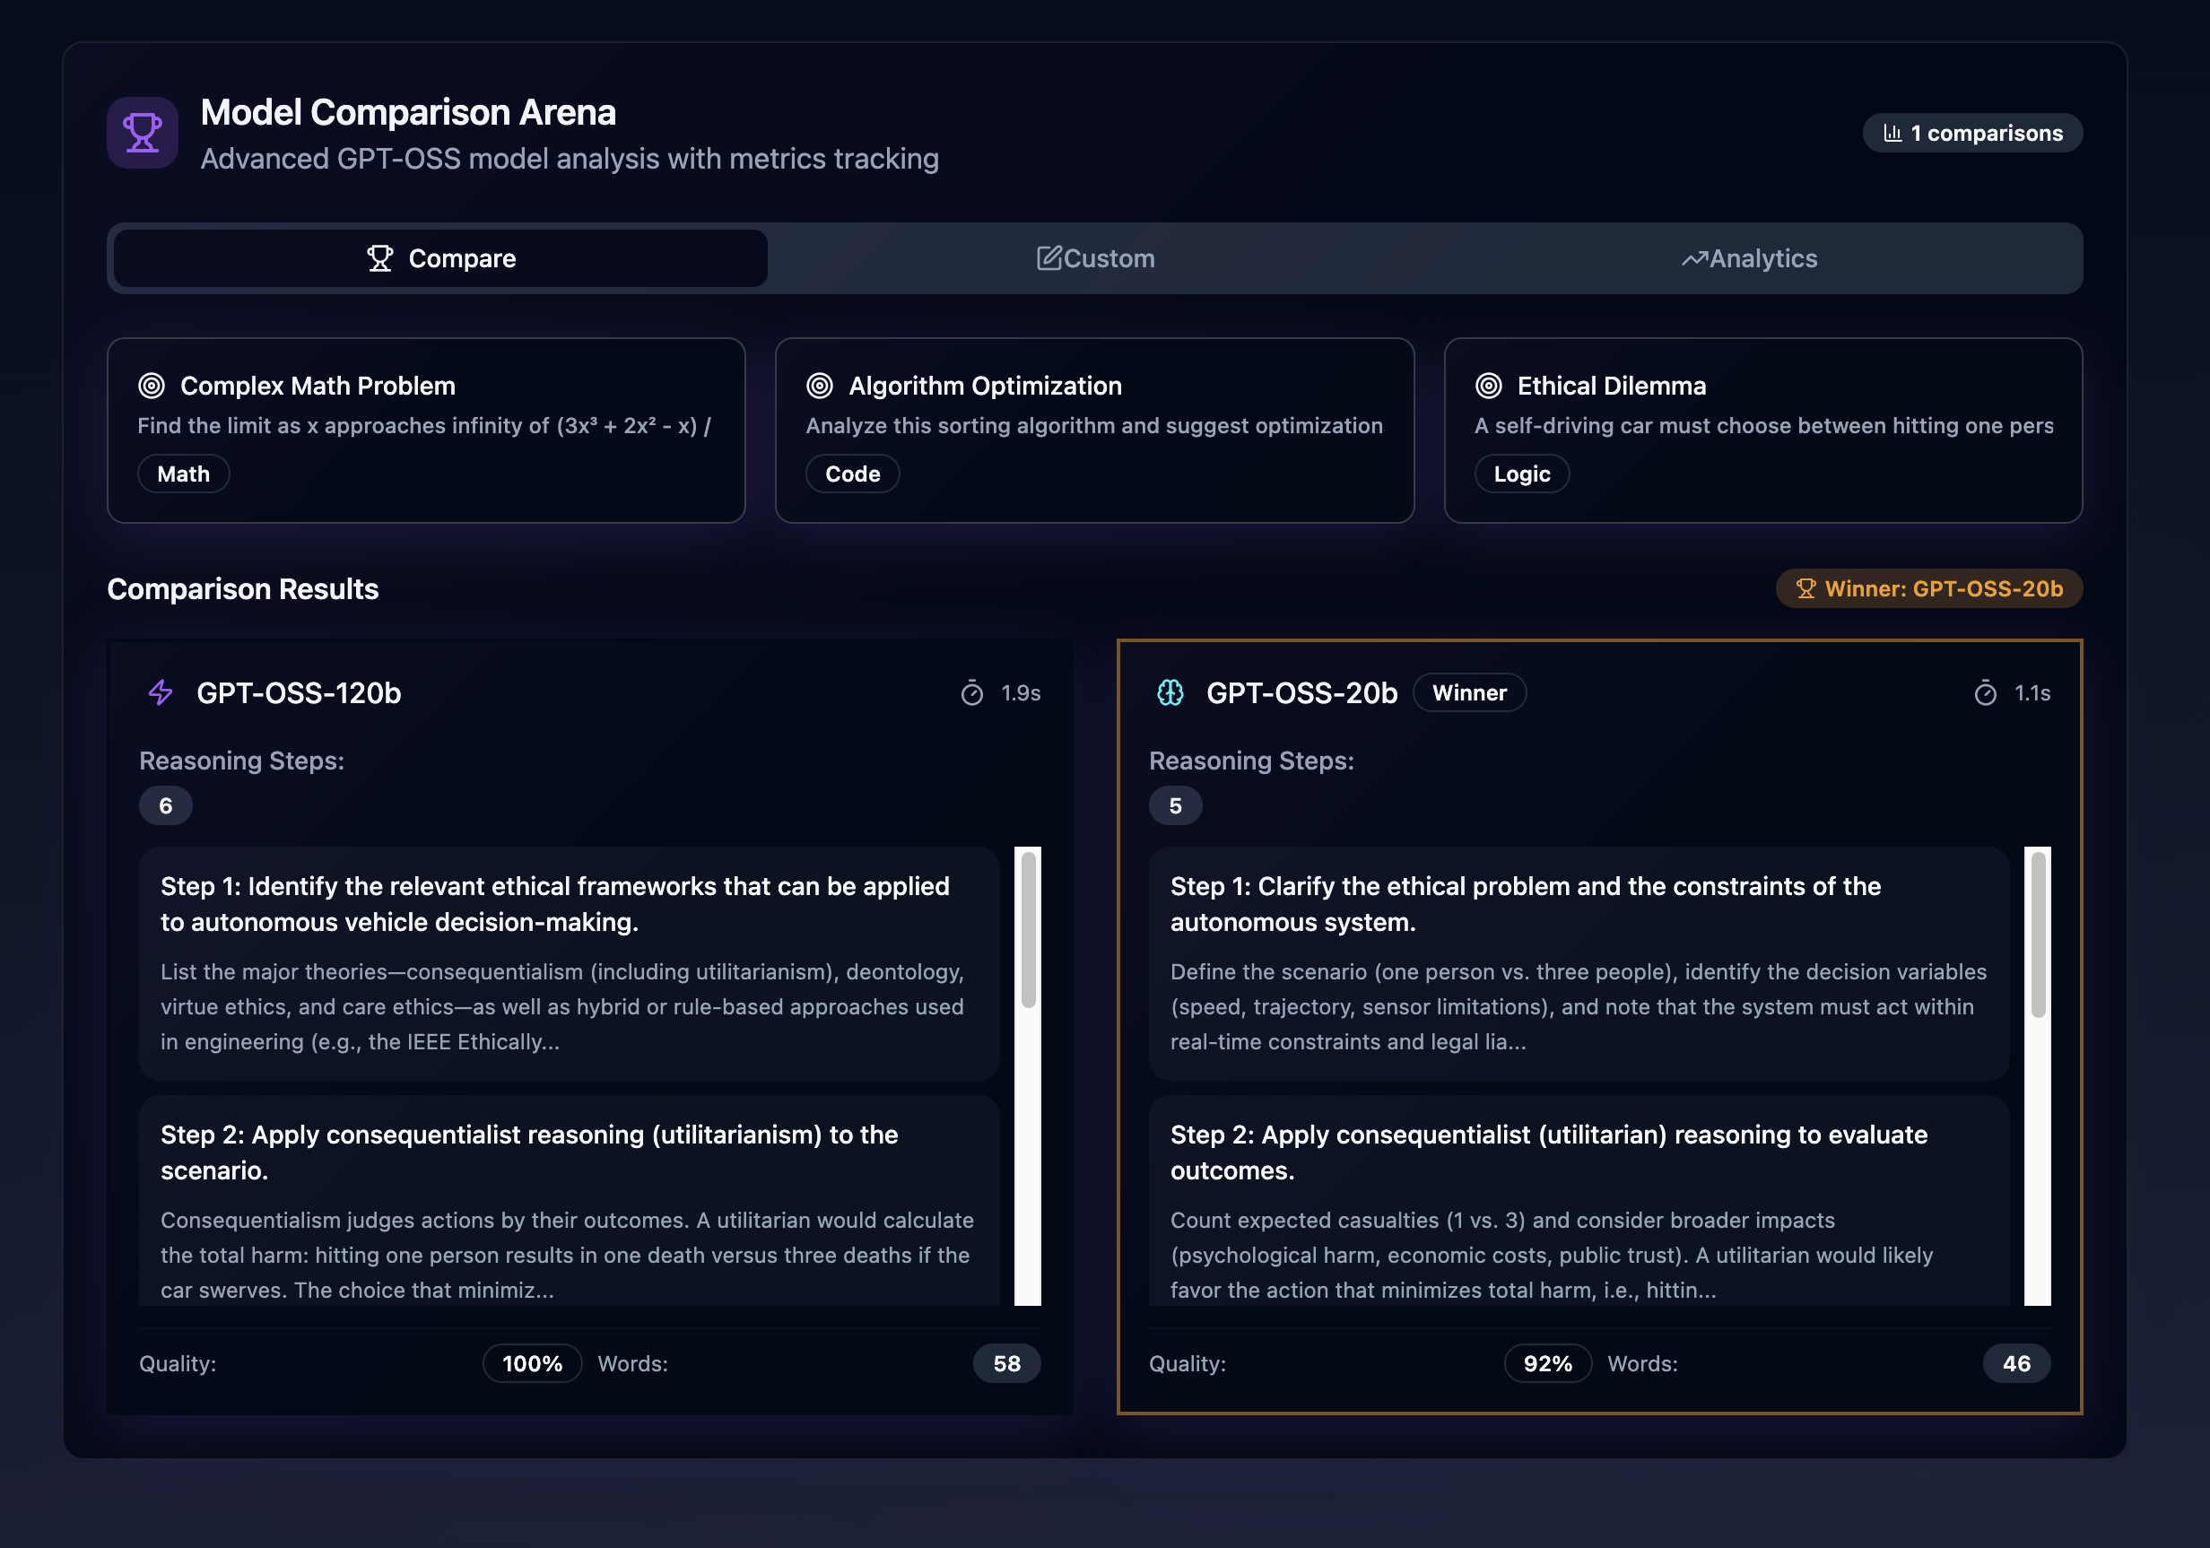
Task: Click Step 2 card about evaluating outcomes
Action: click(1579, 1201)
